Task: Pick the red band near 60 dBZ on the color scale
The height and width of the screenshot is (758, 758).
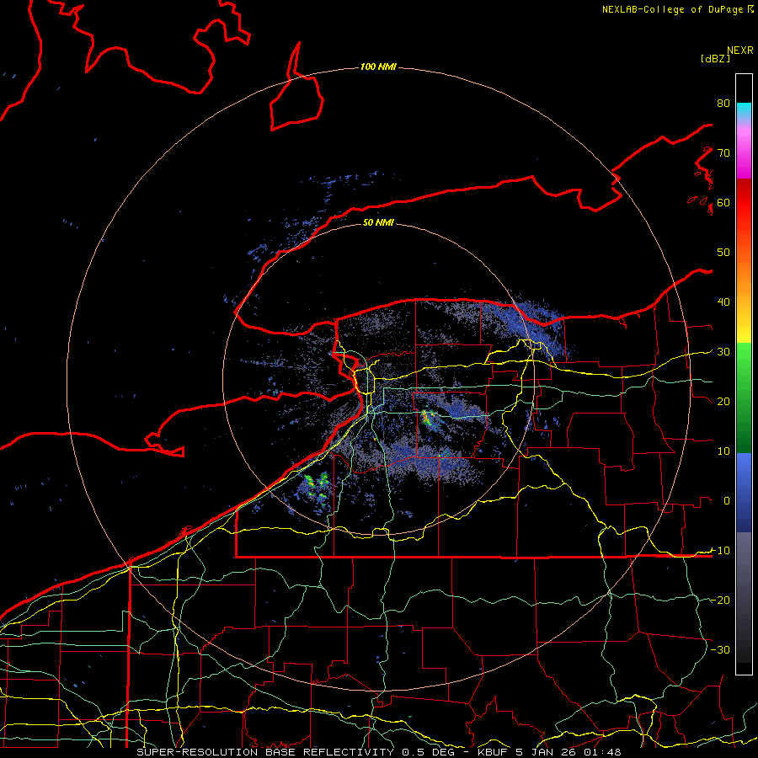Action: coord(744,203)
